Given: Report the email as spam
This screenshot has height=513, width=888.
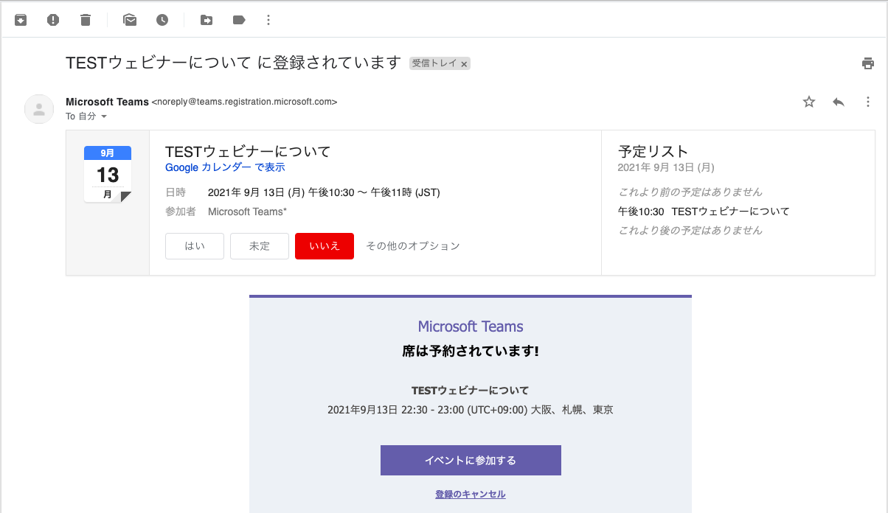Looking at the screenshot, I should click(x=53, y=20).
